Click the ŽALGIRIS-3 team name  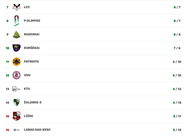[33, 102]
